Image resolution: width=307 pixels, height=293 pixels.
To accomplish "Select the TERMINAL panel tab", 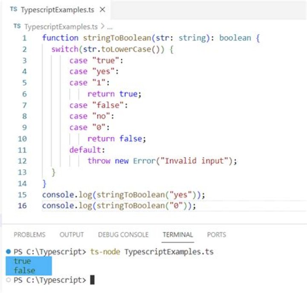I will click(178, 235).
